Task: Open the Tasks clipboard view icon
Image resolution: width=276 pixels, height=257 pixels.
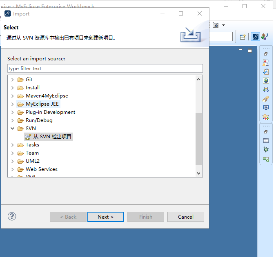Action: pos(266,72)
